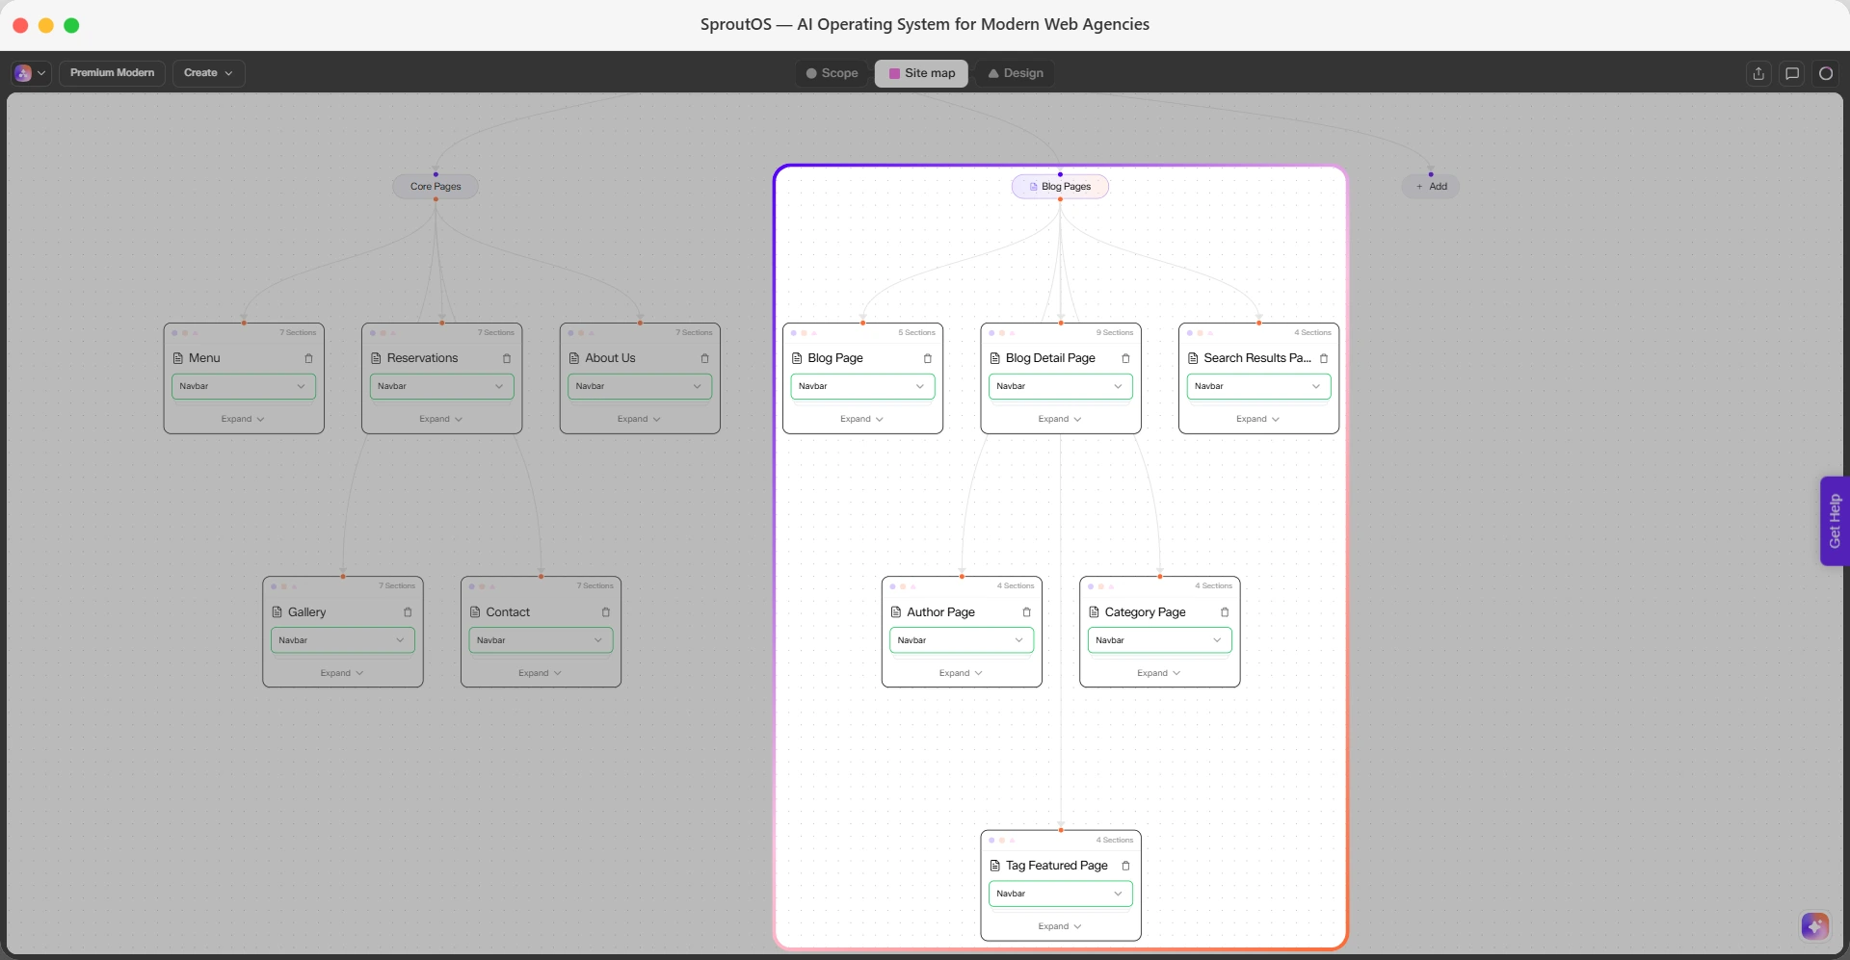Open the Navbar dropdown on the Contact card
This screenshot has height=960, width=1850.
(541, 640)
